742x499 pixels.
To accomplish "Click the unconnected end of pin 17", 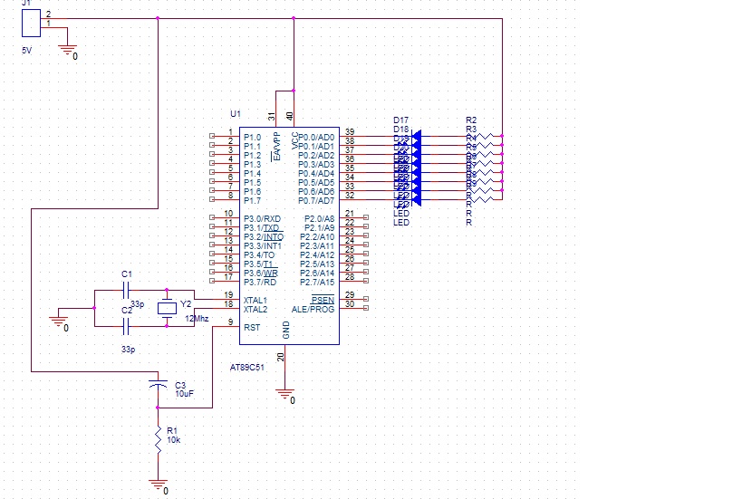I will point(212,281).
